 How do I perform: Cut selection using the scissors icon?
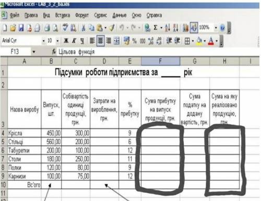(x=84, y=28)
